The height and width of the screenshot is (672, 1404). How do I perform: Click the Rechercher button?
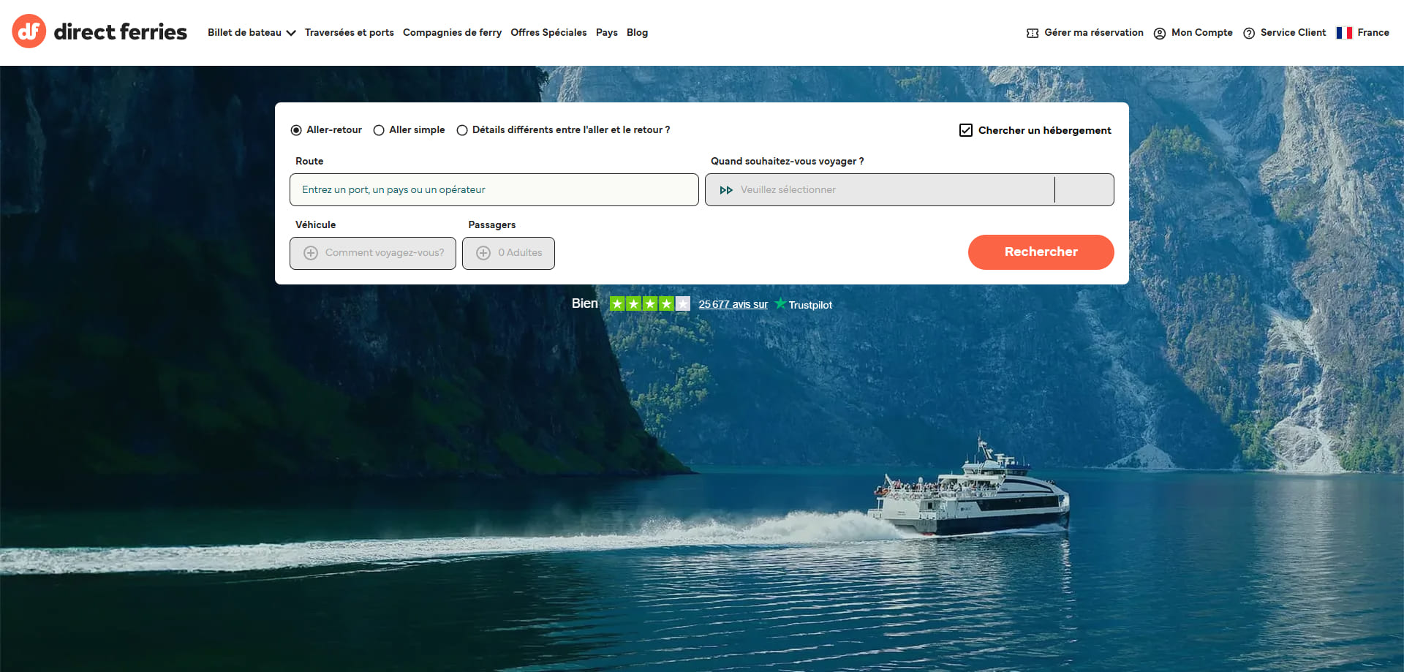click(1041, 252)
